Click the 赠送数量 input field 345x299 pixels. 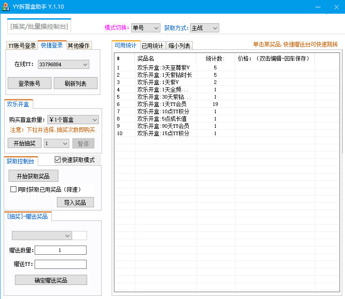(x=61, y=250)
